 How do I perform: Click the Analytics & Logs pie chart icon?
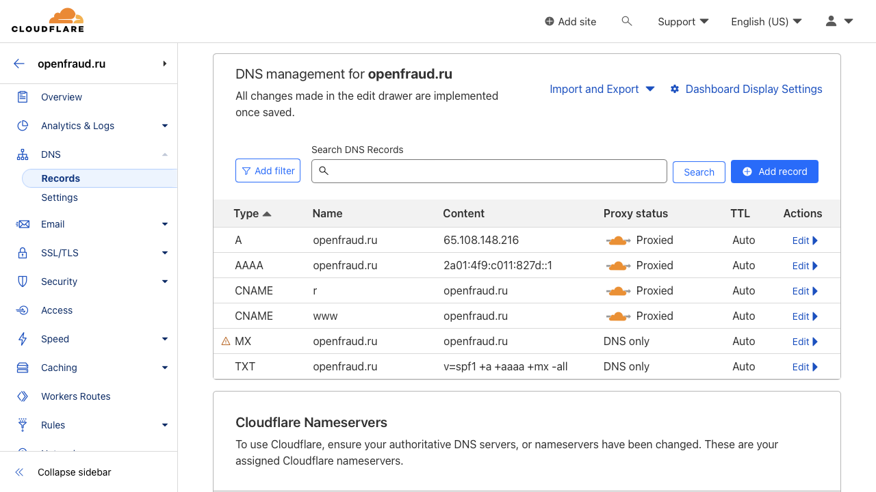(23, 126)
